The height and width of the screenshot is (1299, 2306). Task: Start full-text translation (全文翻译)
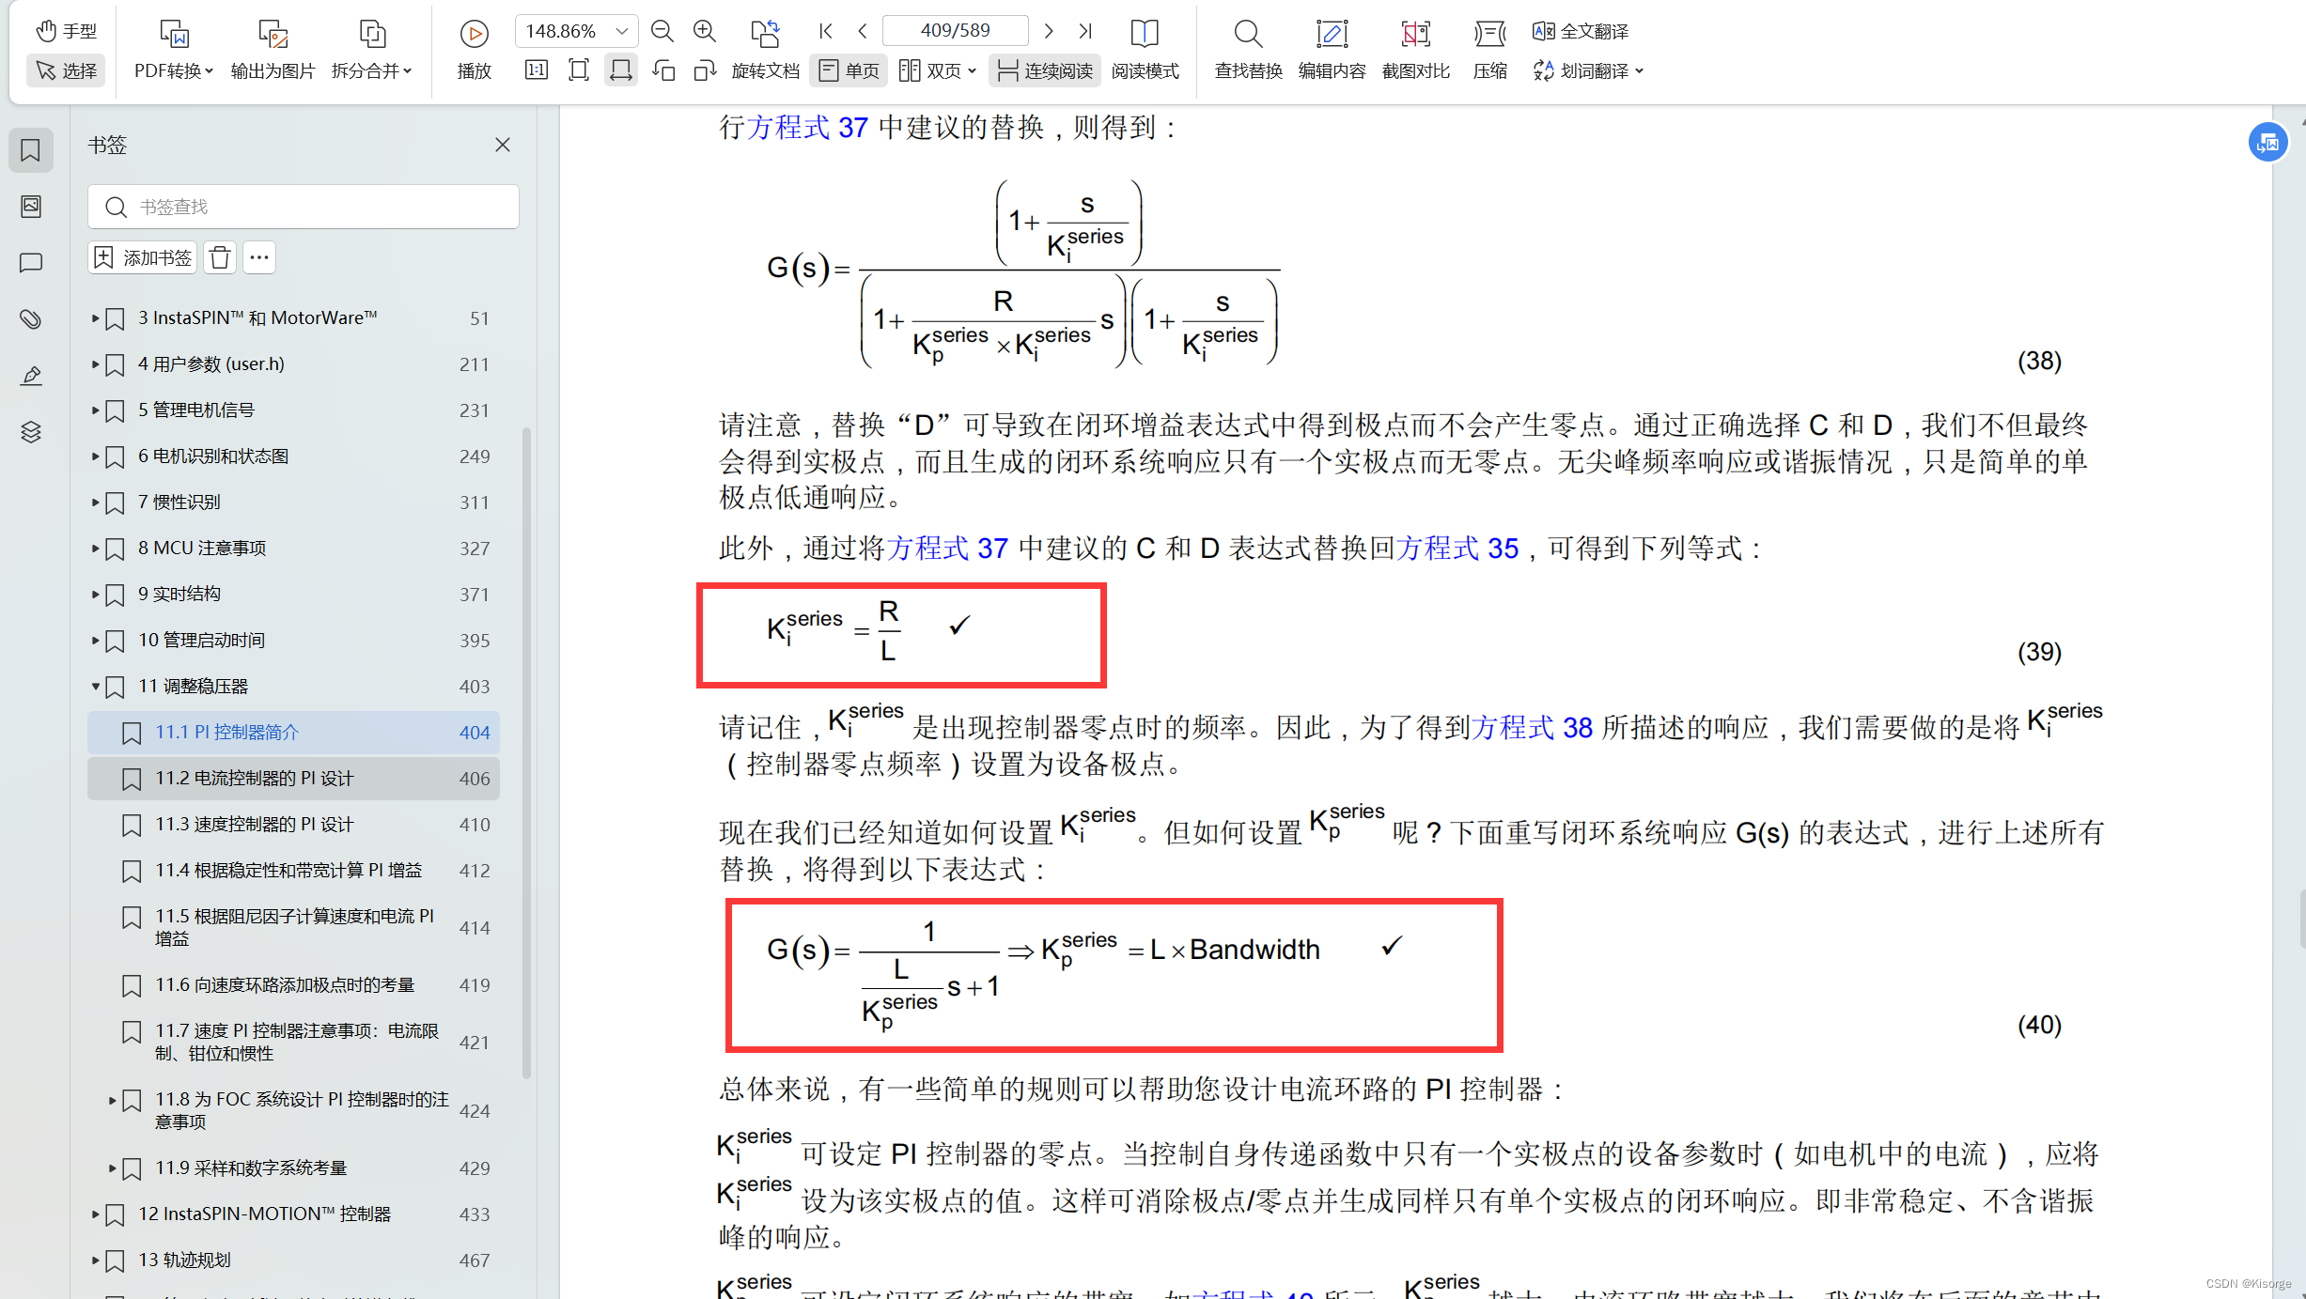(x=1580, y=30)
